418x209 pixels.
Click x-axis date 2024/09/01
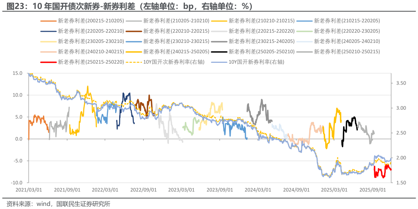click(296, 190)
